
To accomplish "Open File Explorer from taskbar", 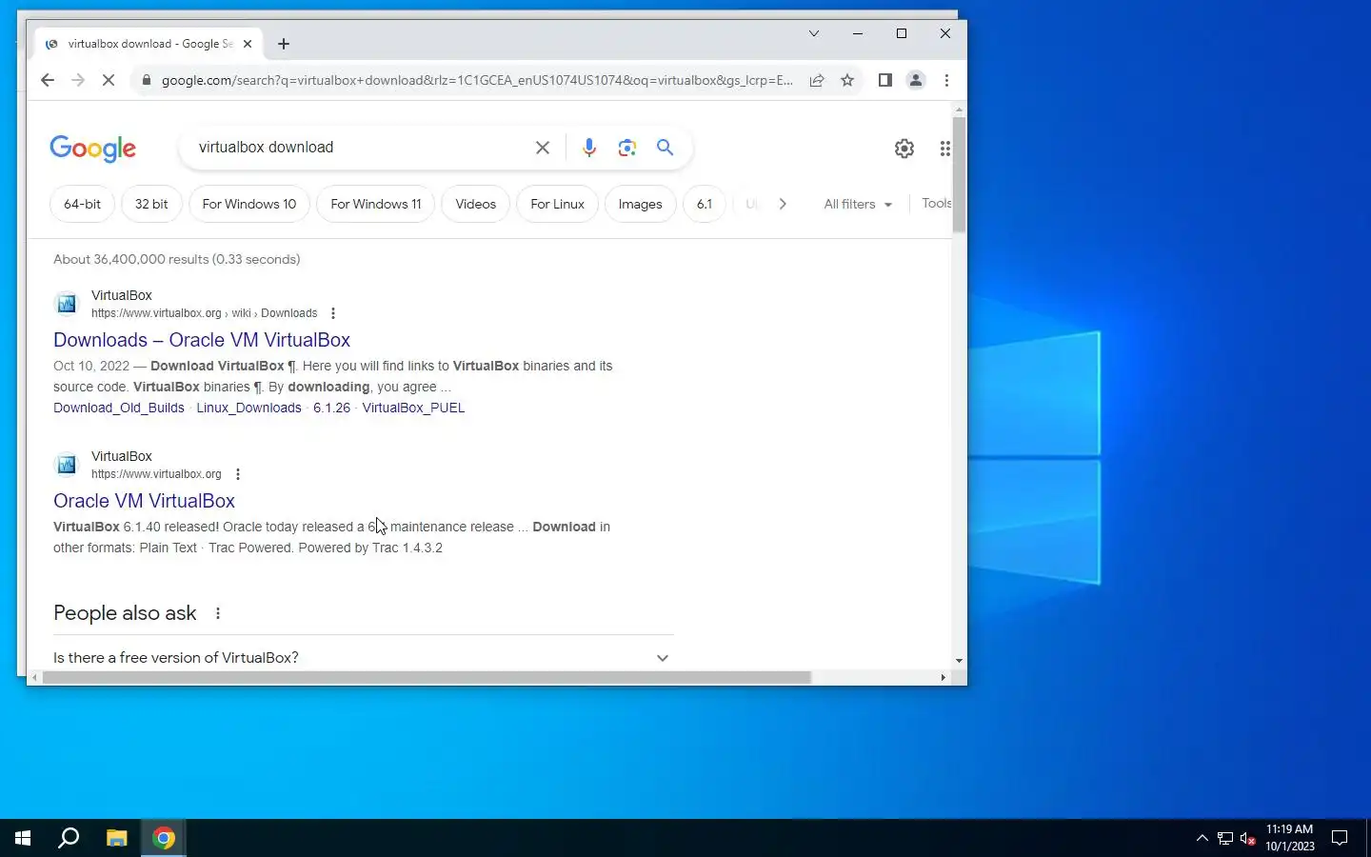I will tap(116, 838).
